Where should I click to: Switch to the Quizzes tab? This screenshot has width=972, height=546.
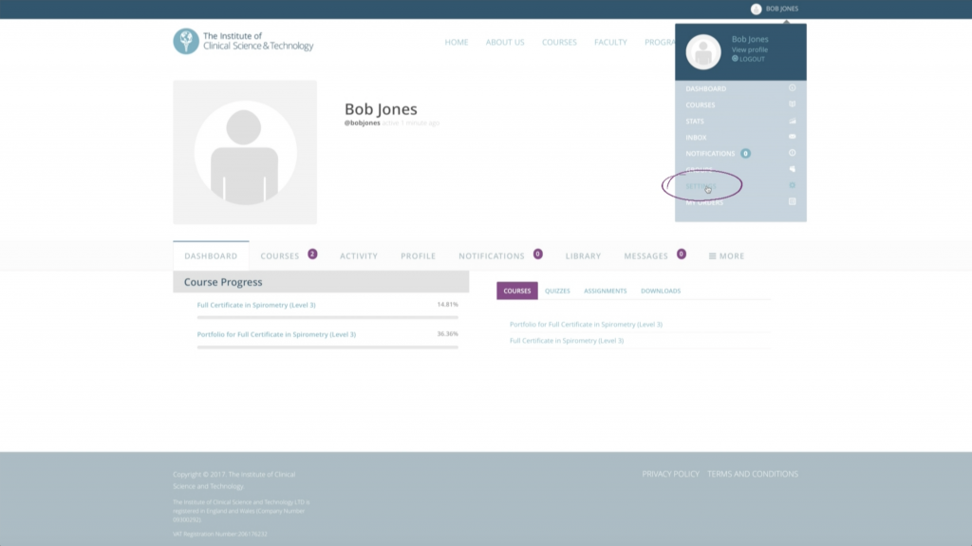tap(557, 291)
